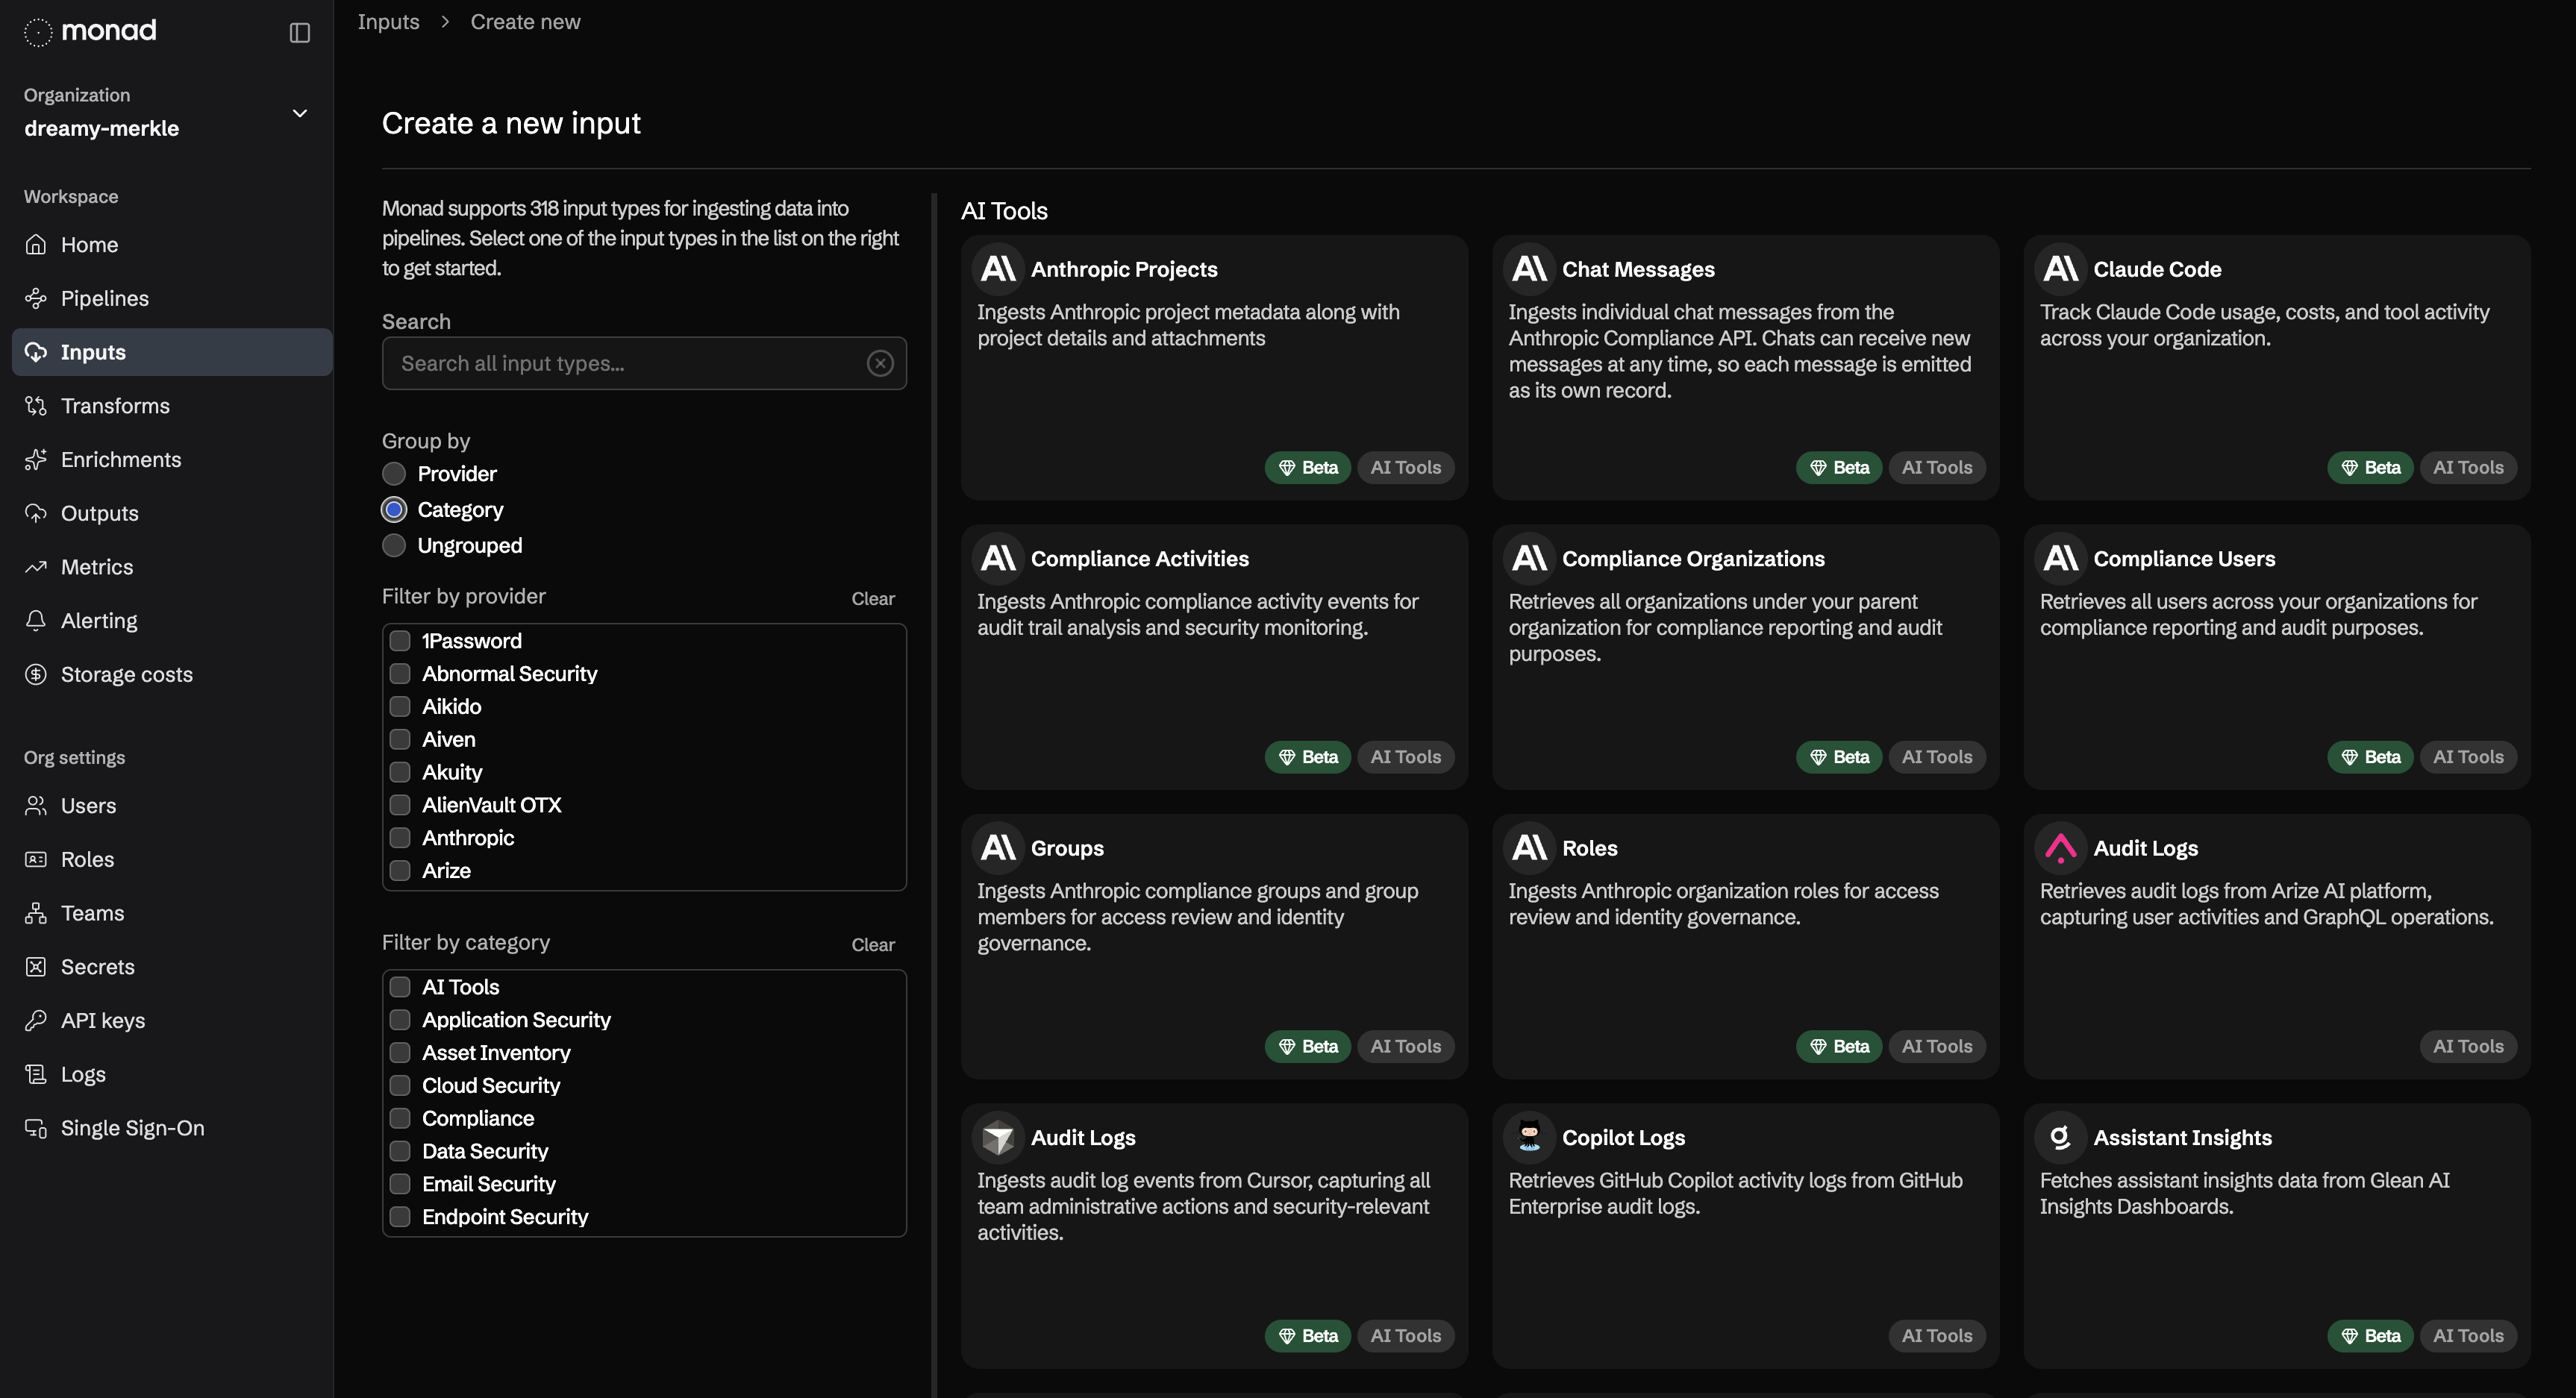2576x1398 pixels.
Task: Select the Provider grouping radio button
Action: click(394, 473)
